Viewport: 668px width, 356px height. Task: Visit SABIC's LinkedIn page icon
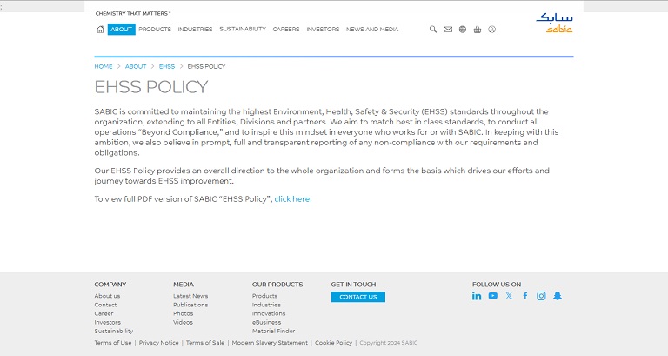click(x=477, y=296)
